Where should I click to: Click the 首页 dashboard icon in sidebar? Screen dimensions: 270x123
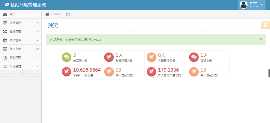(5, 14)
